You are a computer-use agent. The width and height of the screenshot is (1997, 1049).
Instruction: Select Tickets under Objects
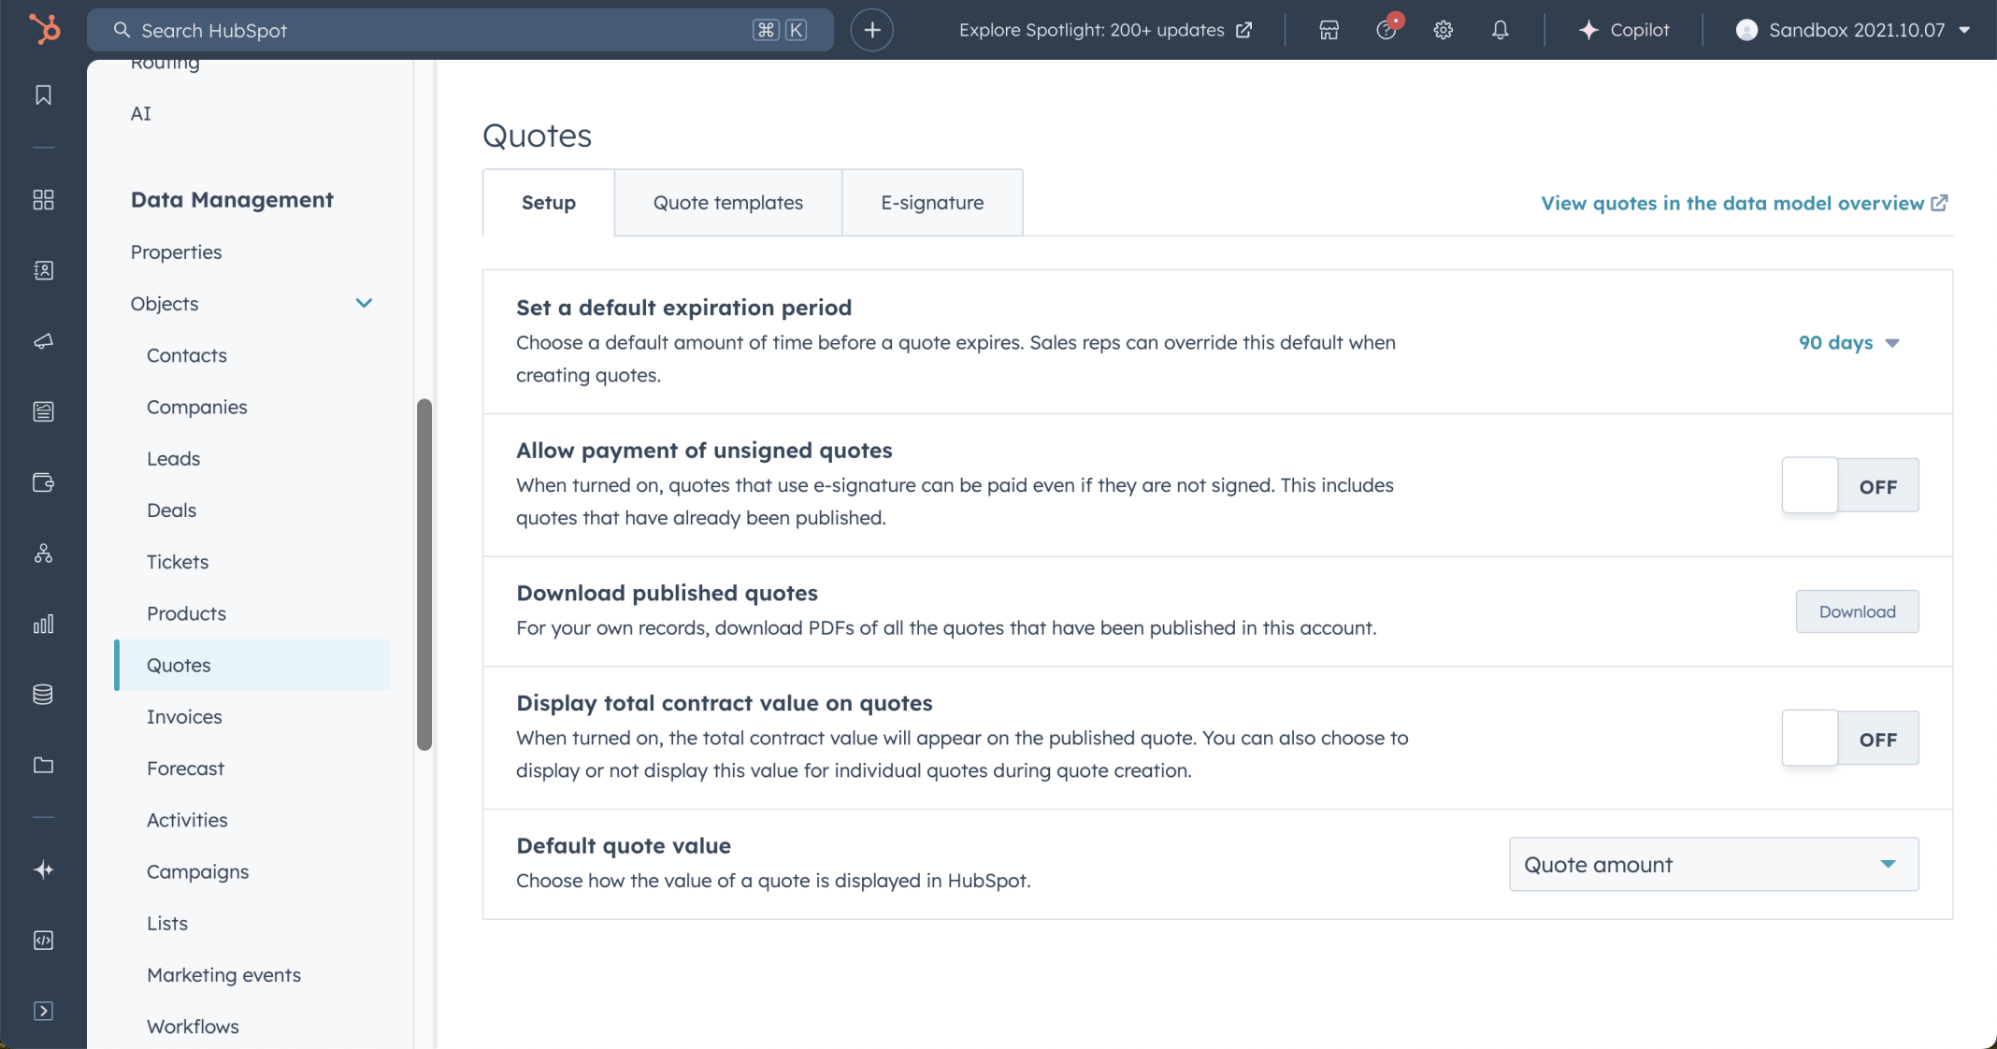tap(178, 562)
